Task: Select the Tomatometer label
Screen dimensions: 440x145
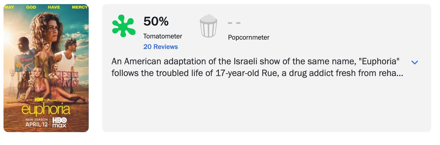Action: click(x=162, y=36)
